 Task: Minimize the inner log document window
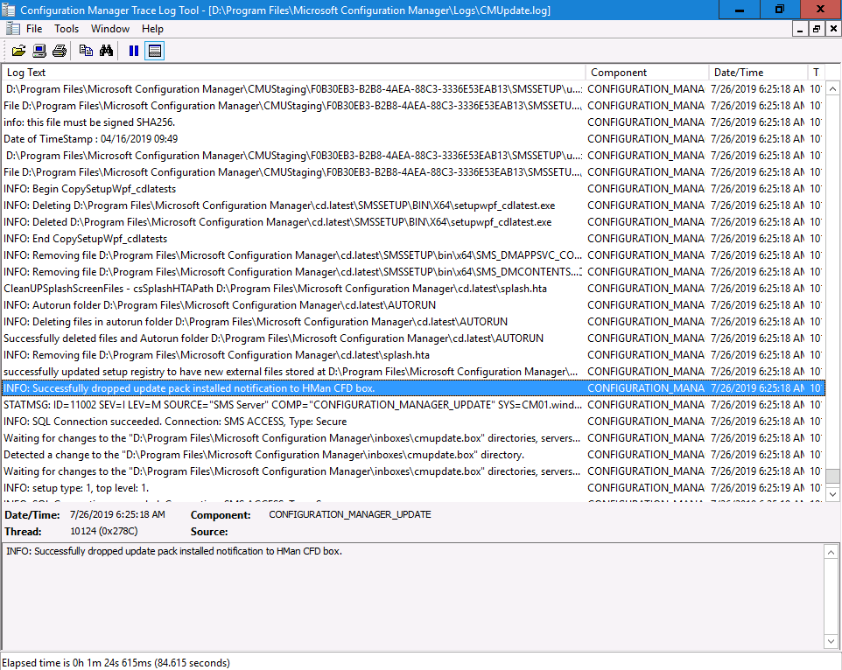point(800,29)
